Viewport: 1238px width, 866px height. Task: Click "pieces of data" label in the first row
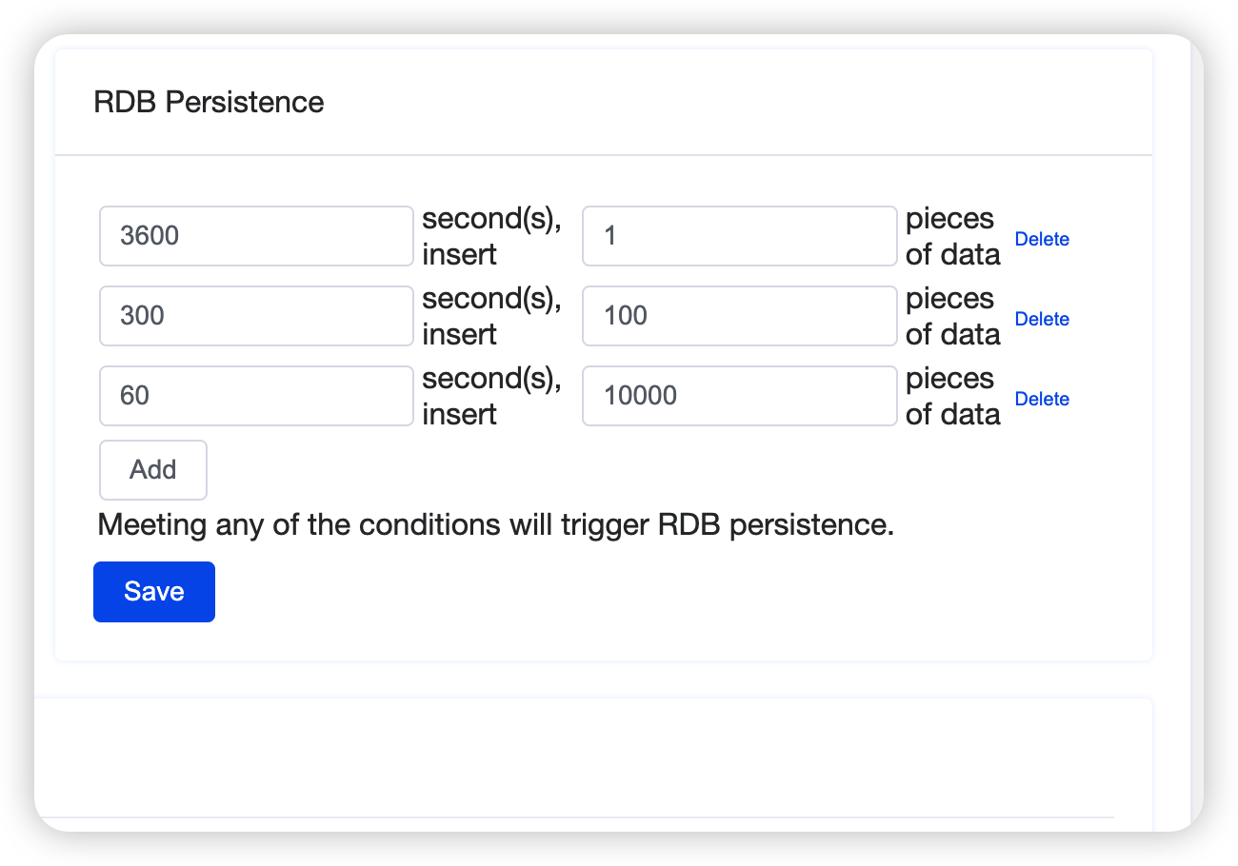click(952, 236)
